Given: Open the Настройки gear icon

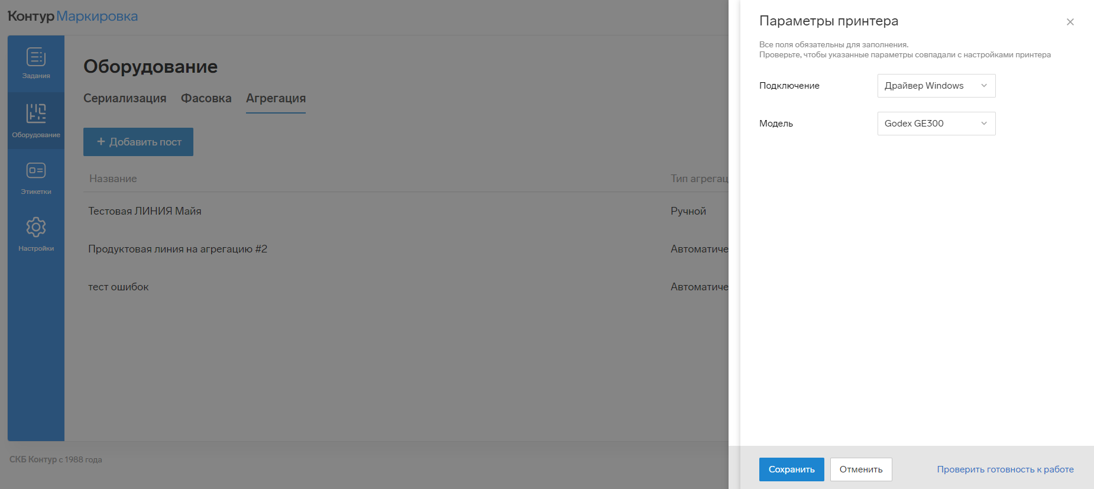Looking at the screenshot, I should pyautogui.click(x=36, y=228).
